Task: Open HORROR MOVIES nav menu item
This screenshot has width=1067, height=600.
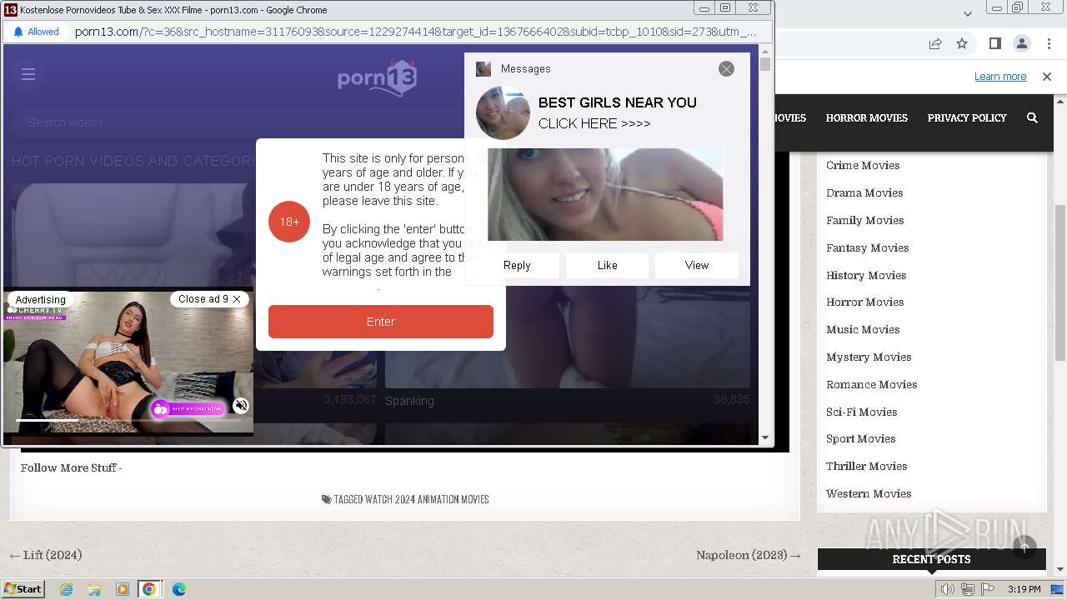Action: (x=866, y=118)
